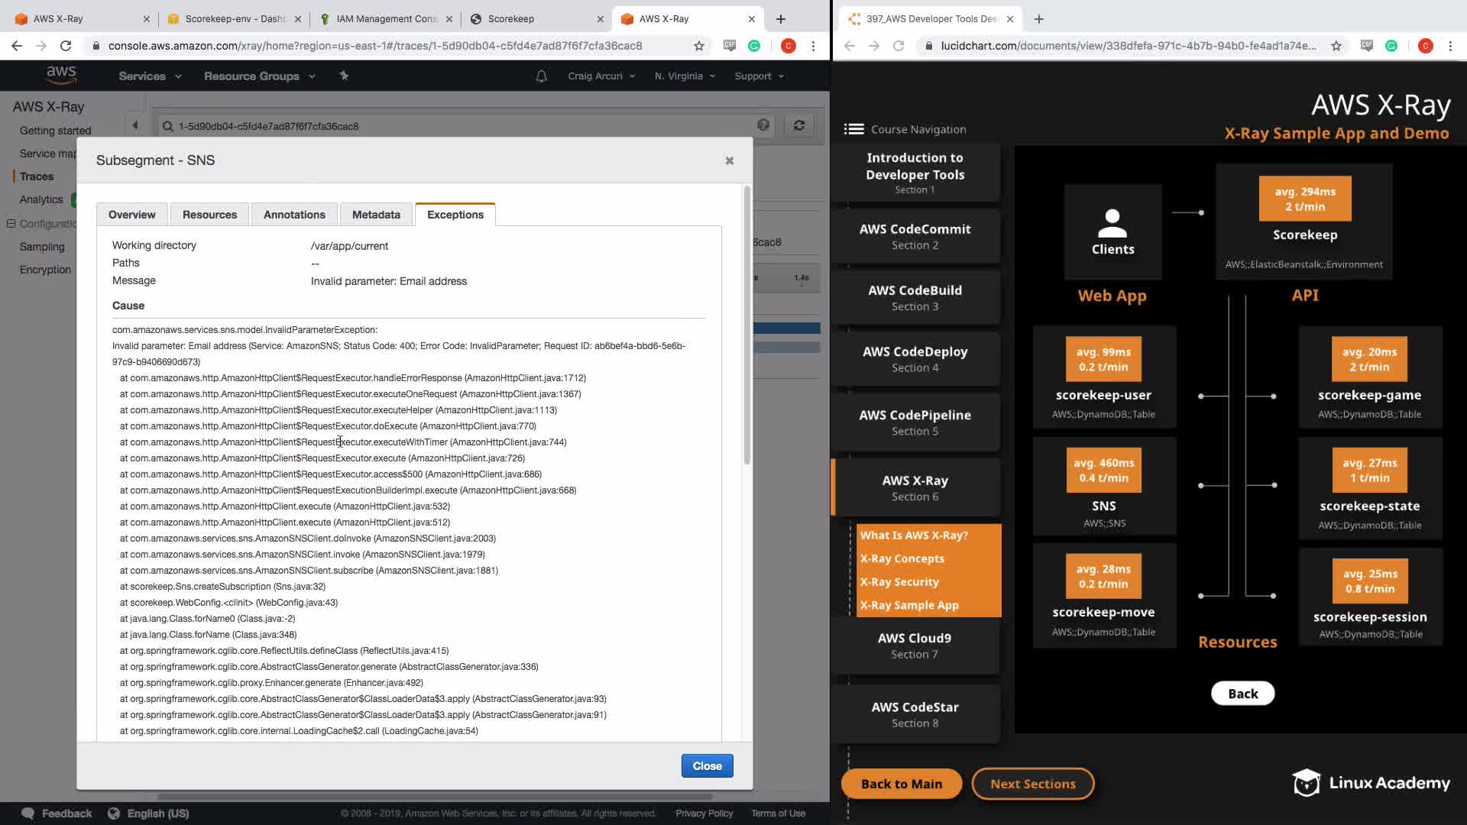This screenshot has height=825, width=1467.
Task: Close the Subsegment SNS dialog with X
Action: pos(729,160)
